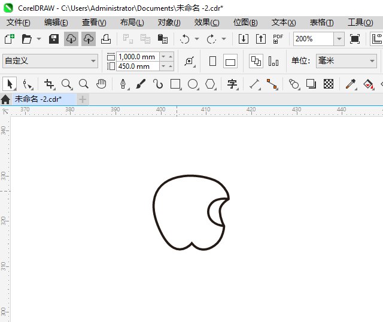Click the Undo arrow icon
The width and height of the screenshot is (383, 322).
(185, 39)
